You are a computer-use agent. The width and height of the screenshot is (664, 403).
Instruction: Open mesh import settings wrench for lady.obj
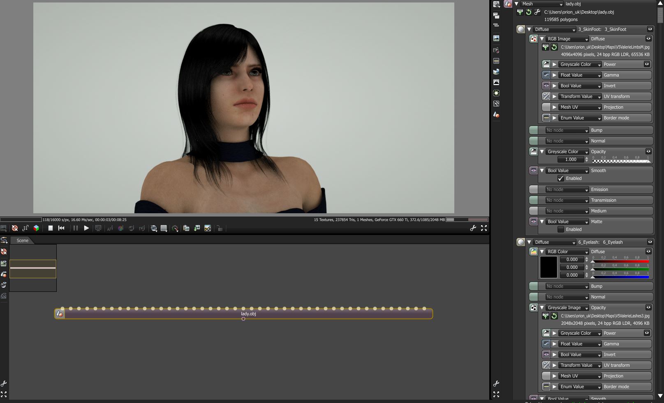pos(537,12)
